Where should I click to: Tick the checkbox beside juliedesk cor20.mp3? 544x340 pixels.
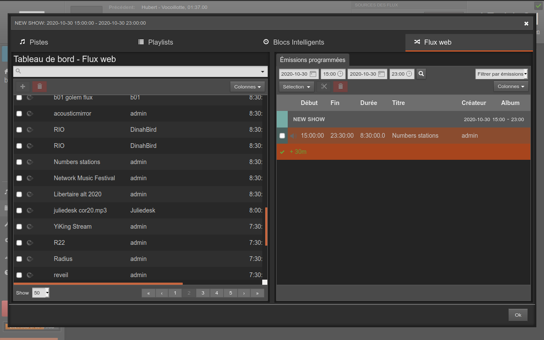(x=19, y=210)
